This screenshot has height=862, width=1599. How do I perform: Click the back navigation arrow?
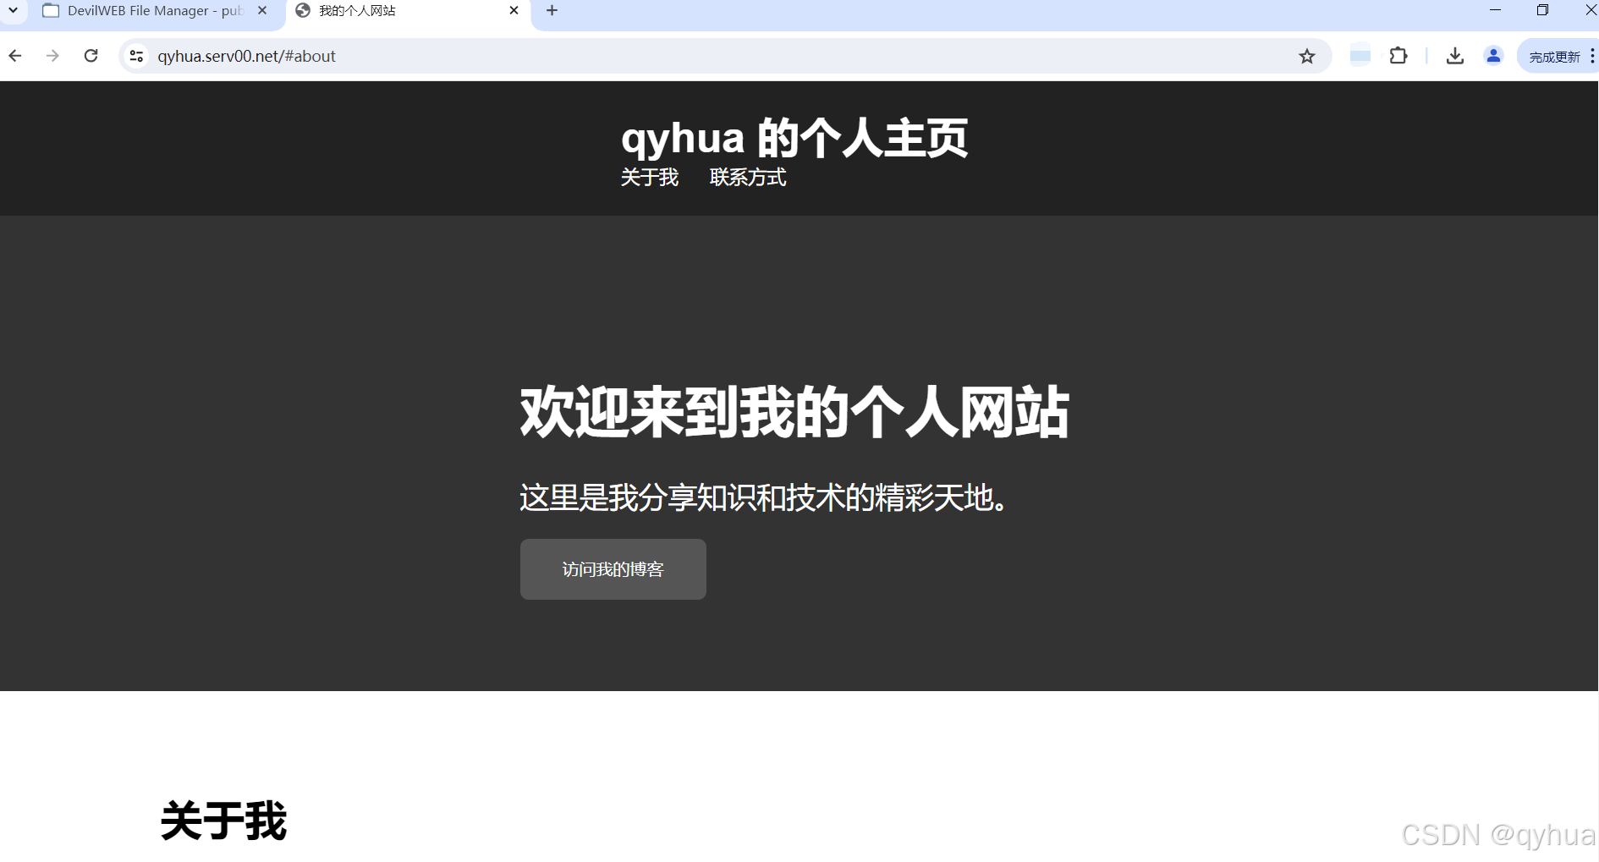pos(15,56)
